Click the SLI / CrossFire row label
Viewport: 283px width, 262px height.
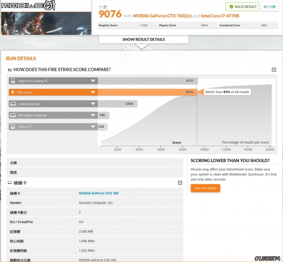[x=21, y=222]
